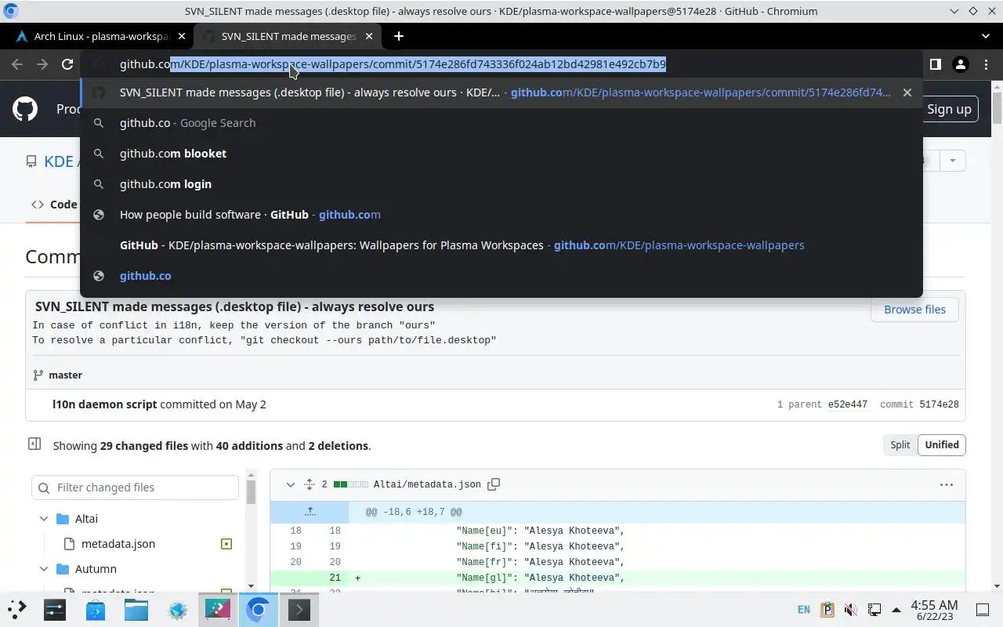Open the master branch link
The height and width of the screenshot is (627, 1003).
(65, 375)
